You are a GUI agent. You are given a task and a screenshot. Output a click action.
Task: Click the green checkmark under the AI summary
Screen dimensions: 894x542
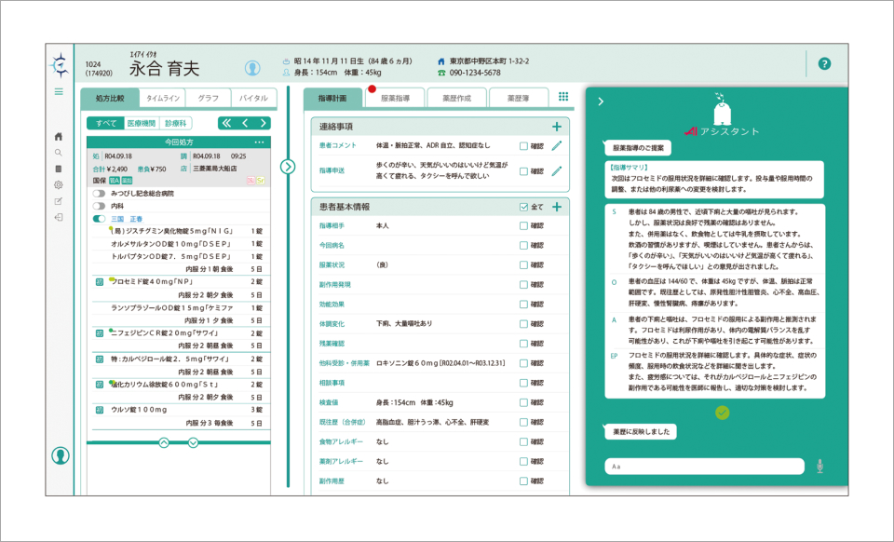pyautogui.click(x=723, y=412)
